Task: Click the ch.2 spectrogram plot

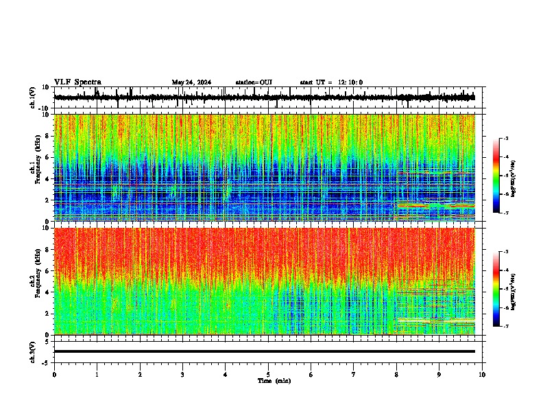Action: [264, 281]
